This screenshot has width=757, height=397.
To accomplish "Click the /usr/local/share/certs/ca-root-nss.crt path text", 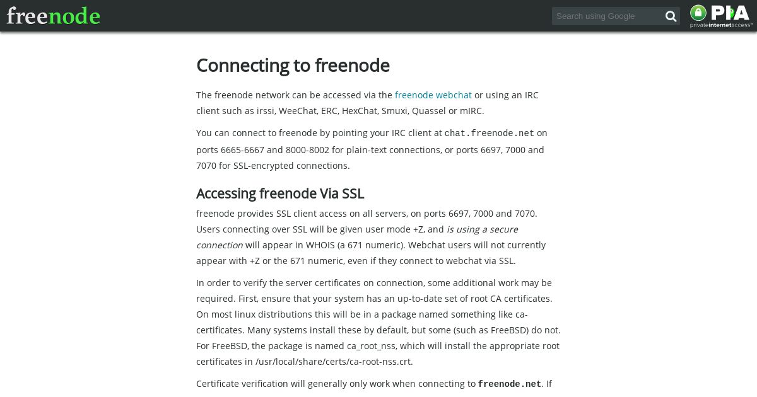I will [x=334, y=362].
